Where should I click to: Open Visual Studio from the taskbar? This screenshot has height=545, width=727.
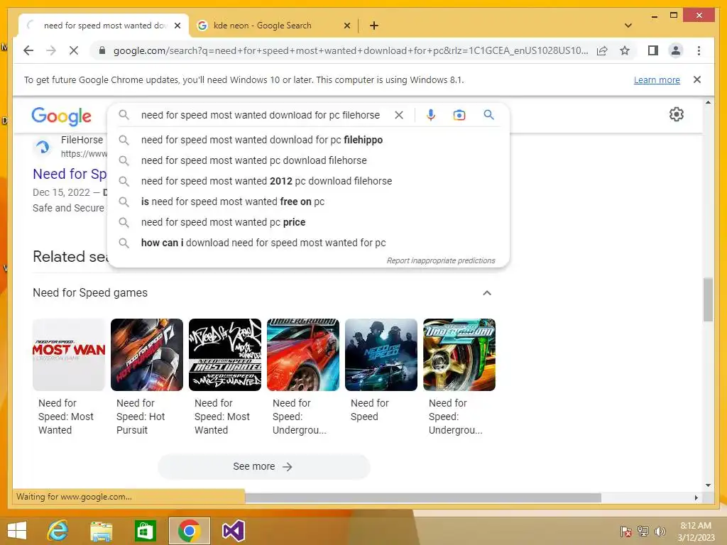point(233,531)
